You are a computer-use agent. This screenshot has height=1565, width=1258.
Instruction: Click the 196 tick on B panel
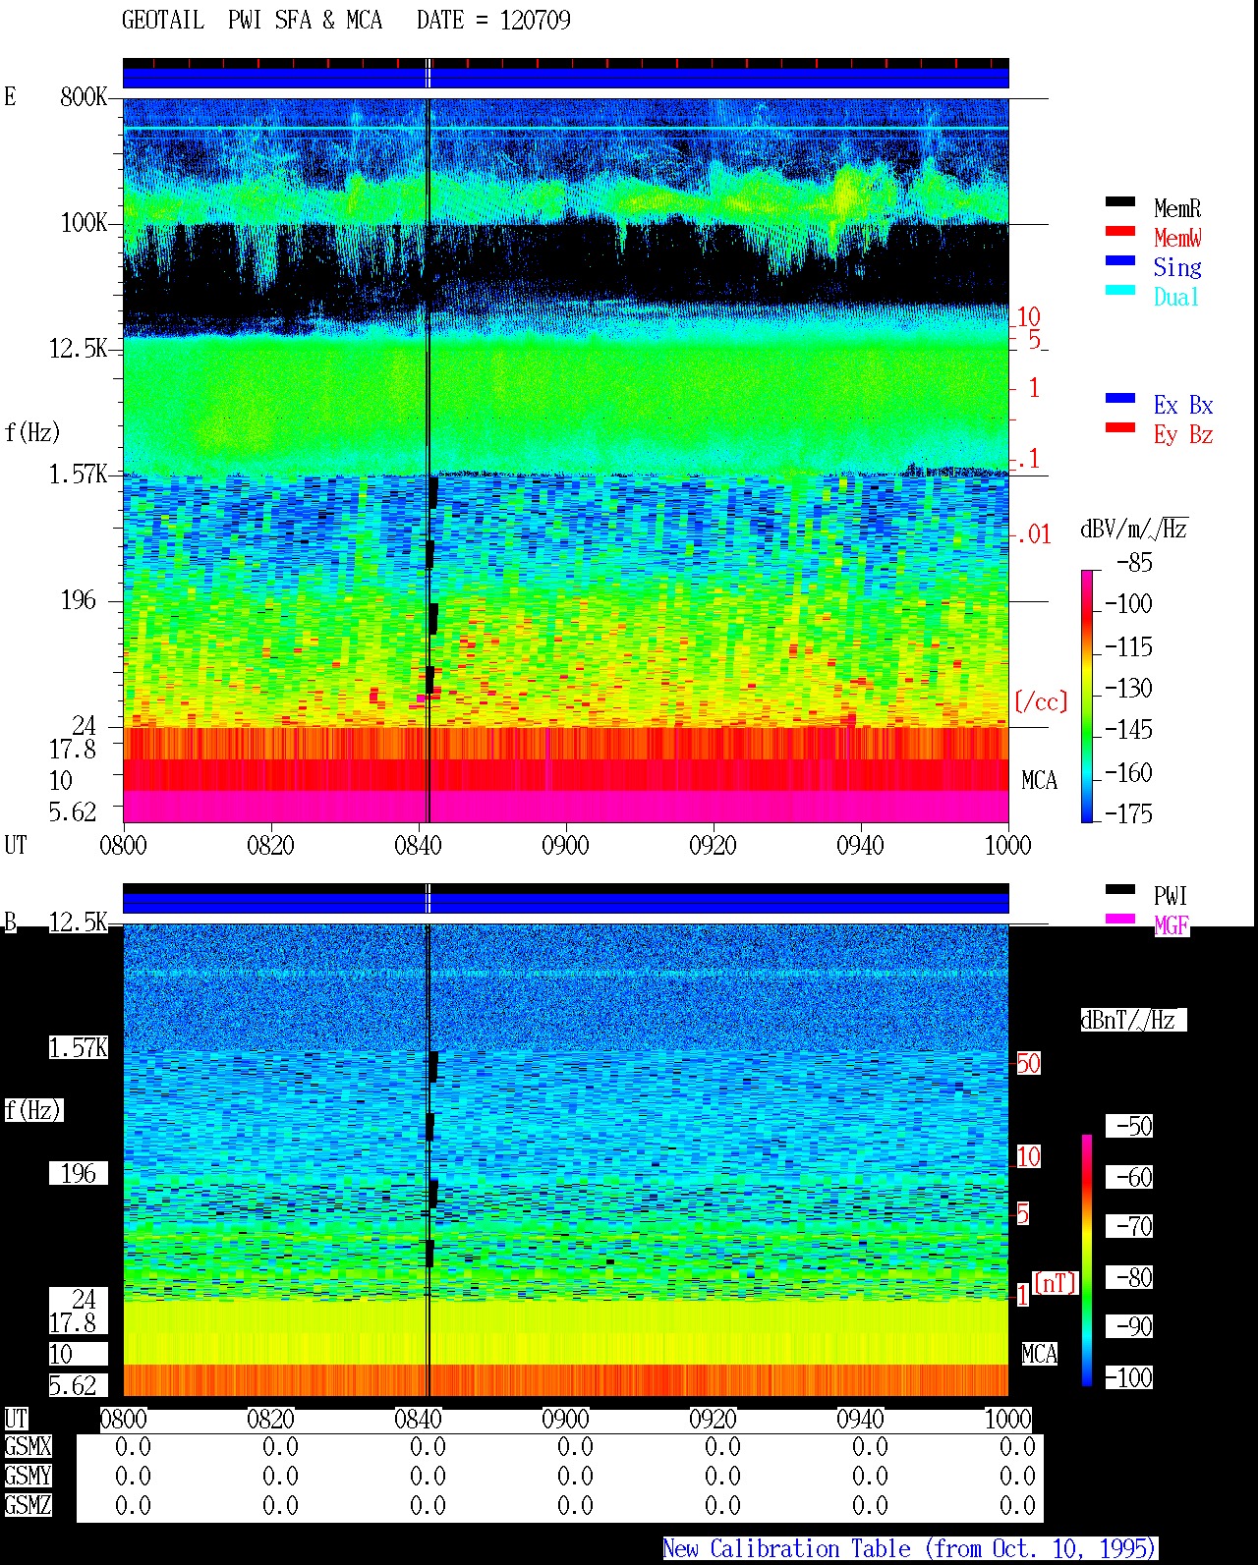click(x=79, y=1174)
